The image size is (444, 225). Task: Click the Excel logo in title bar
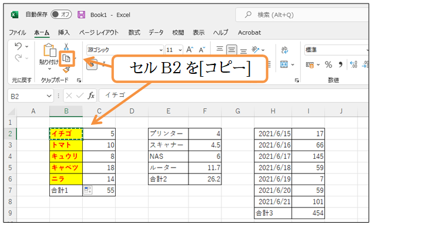pos(15,15)
